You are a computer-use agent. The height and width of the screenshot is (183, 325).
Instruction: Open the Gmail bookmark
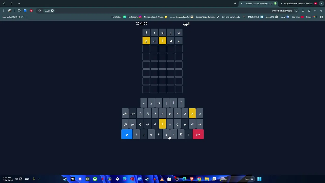[311, 17]
